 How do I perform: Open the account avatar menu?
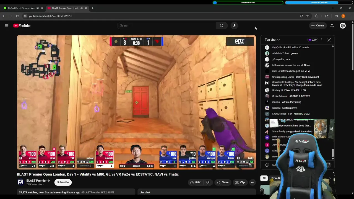(x=343, y=26)
